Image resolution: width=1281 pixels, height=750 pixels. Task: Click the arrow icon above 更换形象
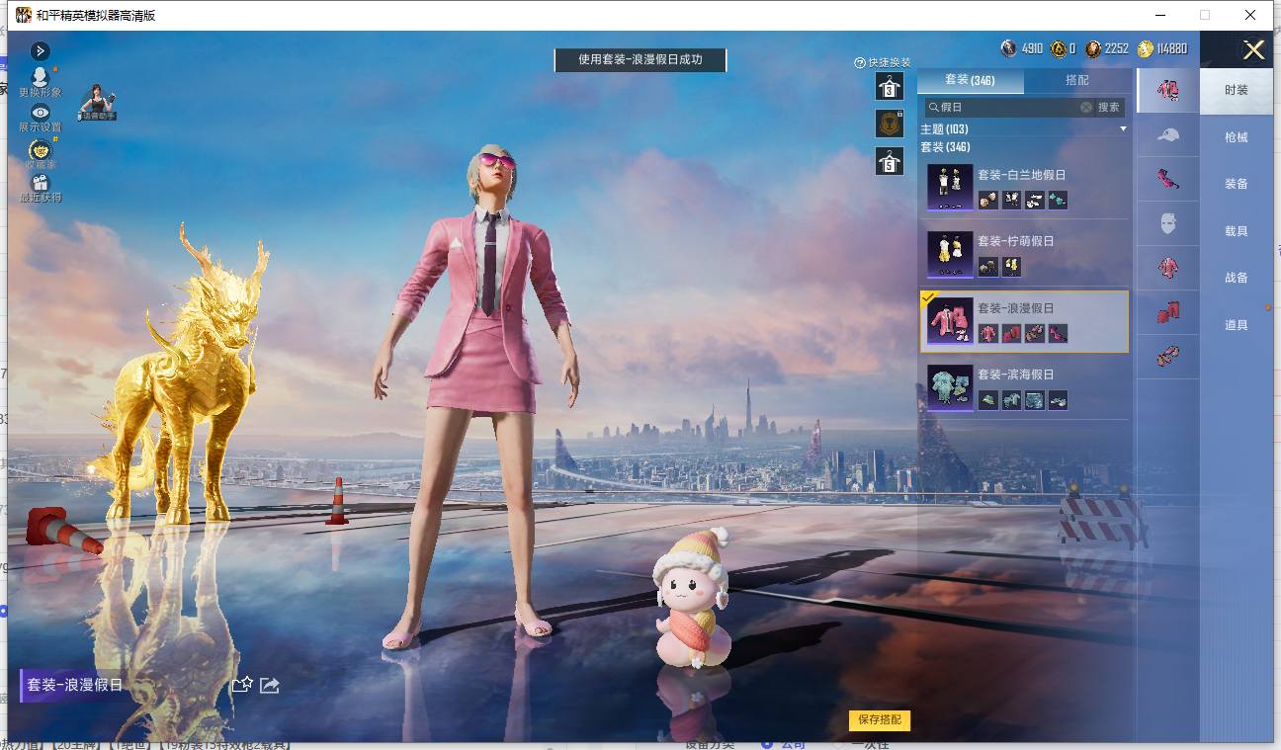point(41,50)
